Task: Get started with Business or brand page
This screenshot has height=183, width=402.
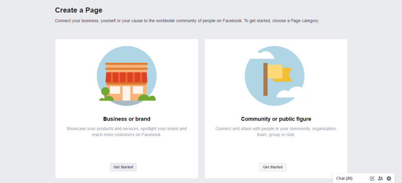Action: point(123,167)
